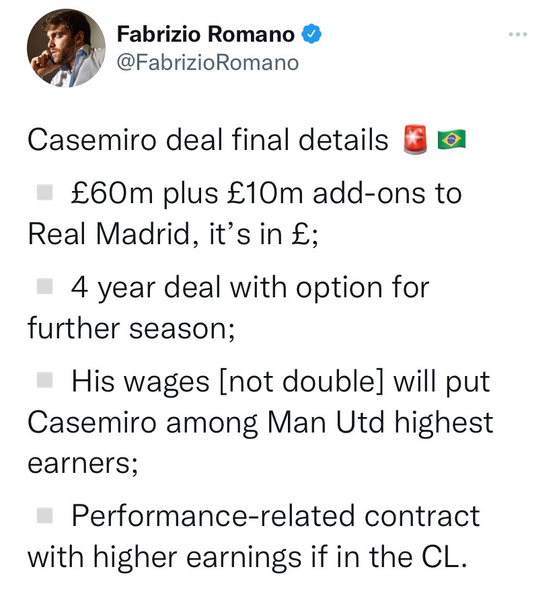This screenshot has width=557, height=598.
Task: Click the blue verified badge
Action: 311,33
